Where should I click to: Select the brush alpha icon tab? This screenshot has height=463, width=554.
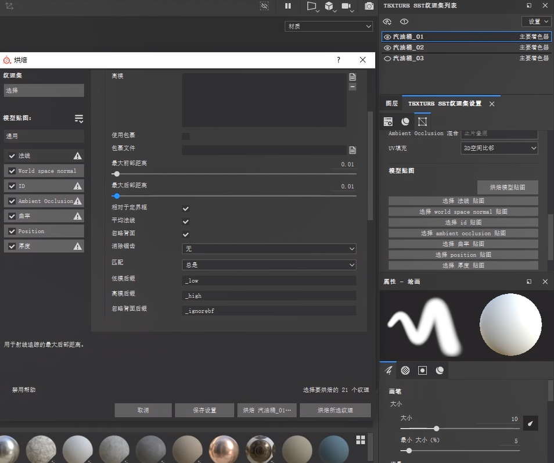[x=405, y=370]
